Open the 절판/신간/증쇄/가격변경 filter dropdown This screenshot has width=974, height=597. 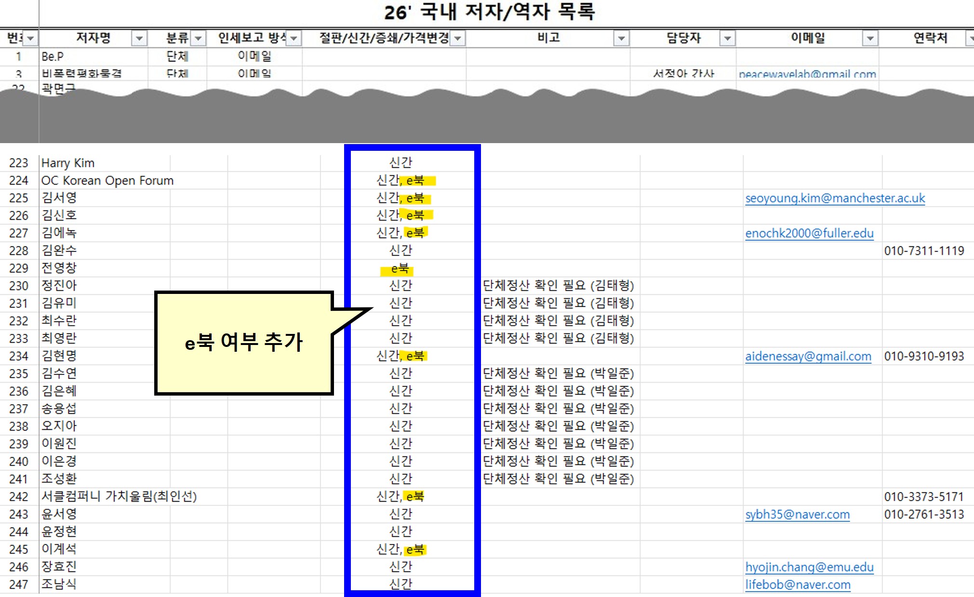pos(458,38)
